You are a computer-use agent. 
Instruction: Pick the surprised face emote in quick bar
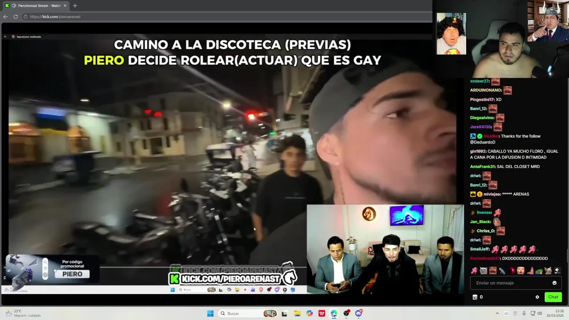(521, 270)
